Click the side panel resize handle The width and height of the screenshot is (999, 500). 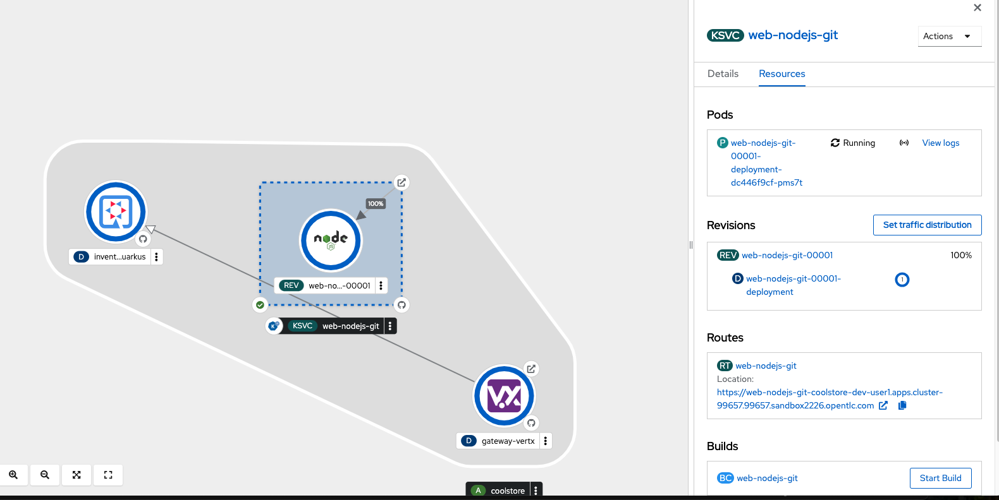[691, 245]
